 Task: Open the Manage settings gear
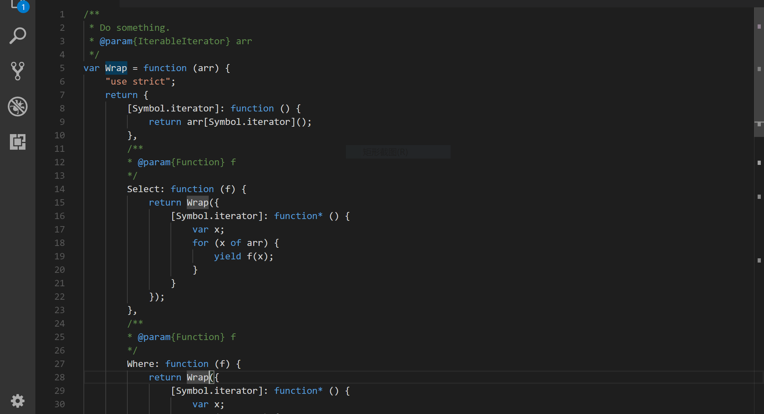click(18, 401)
